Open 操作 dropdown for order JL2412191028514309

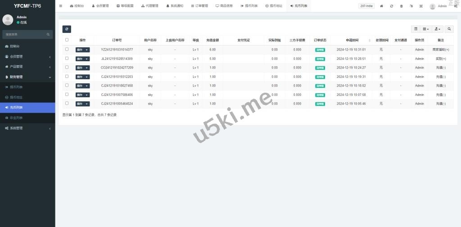[x=82, y=59]
